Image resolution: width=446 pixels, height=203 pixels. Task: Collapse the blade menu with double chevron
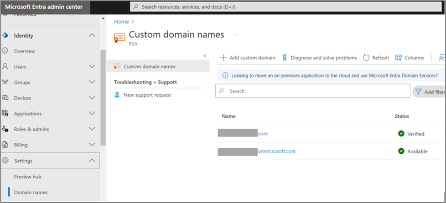point(205,56)
